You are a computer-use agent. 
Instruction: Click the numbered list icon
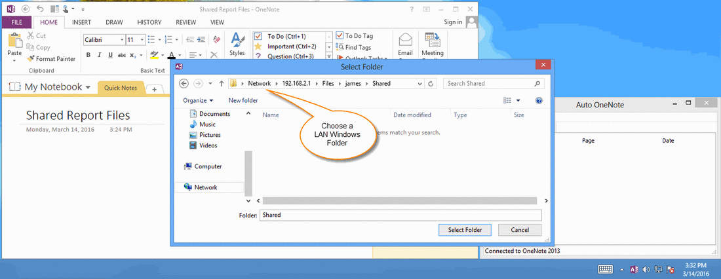(168, 39)
